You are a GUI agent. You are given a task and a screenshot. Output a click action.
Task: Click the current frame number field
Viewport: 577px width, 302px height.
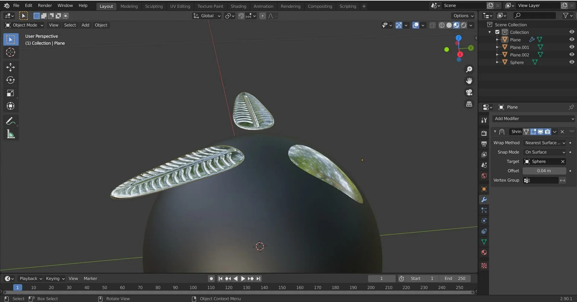381,278
